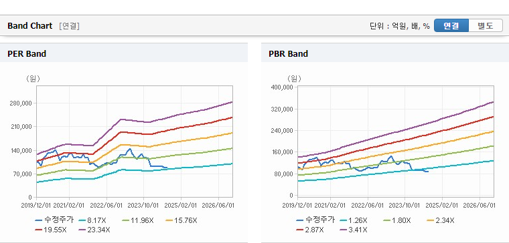This screenshot has height=243, width=509.
Task: Toggle 19.55X series in PER legend
Action: tap(50, 230)
